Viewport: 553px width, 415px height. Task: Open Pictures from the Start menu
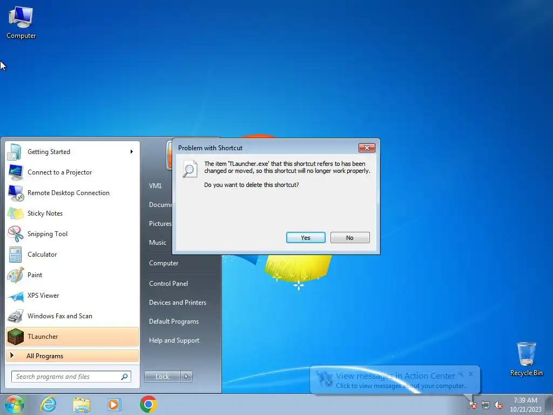tap(160, 224)
